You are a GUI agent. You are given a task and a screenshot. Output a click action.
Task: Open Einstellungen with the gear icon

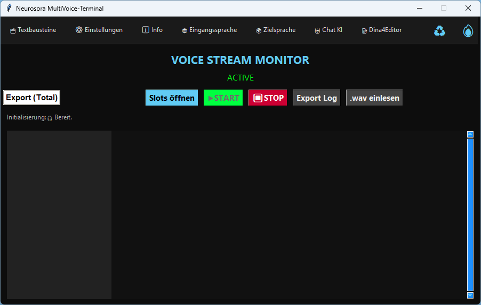pyautogui.click(x=99, y=30)
